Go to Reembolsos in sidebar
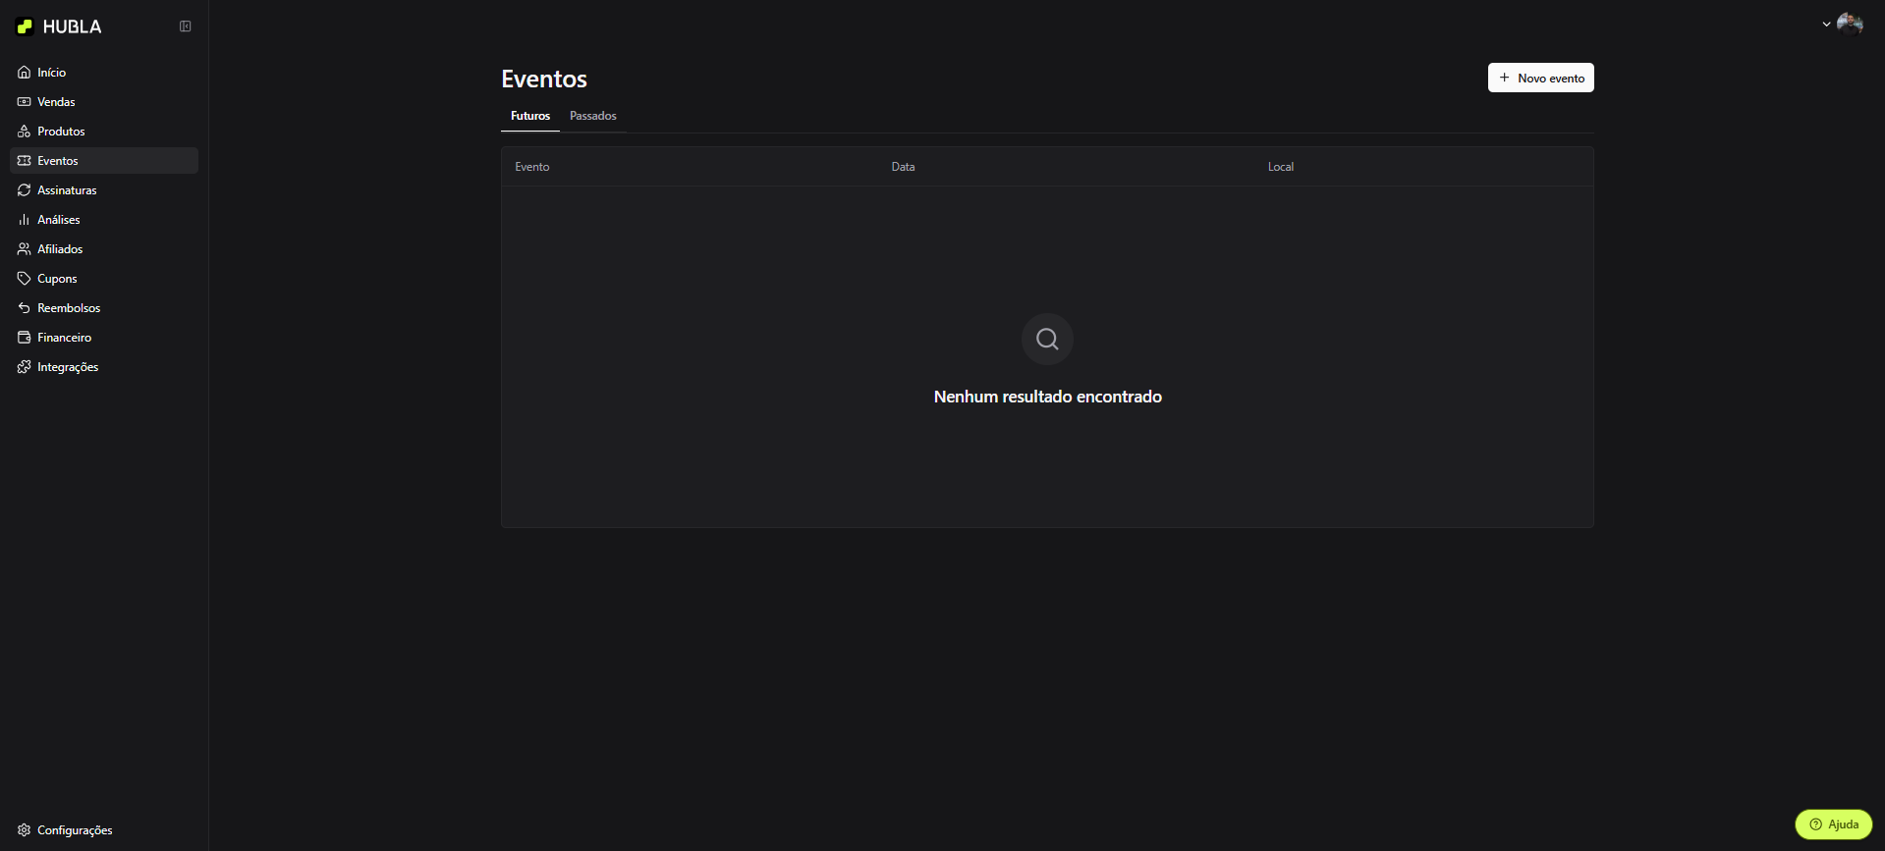The height and width of the screenshot is (851, 1885). [68, 308]
